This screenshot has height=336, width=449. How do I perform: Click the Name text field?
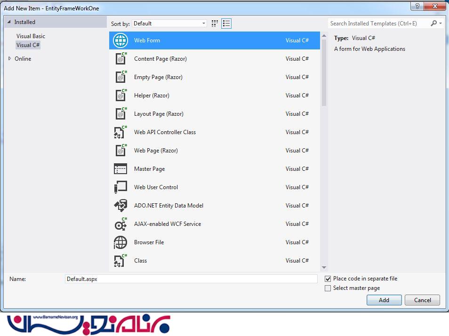(x=191, y=279)
